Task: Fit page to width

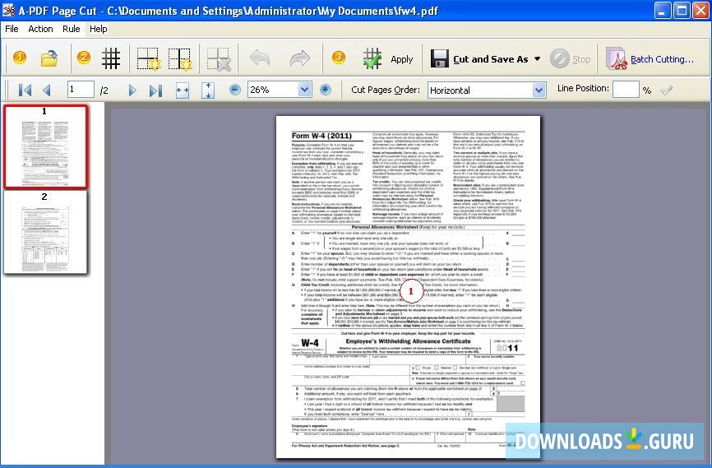Action: tap(182, 90)
